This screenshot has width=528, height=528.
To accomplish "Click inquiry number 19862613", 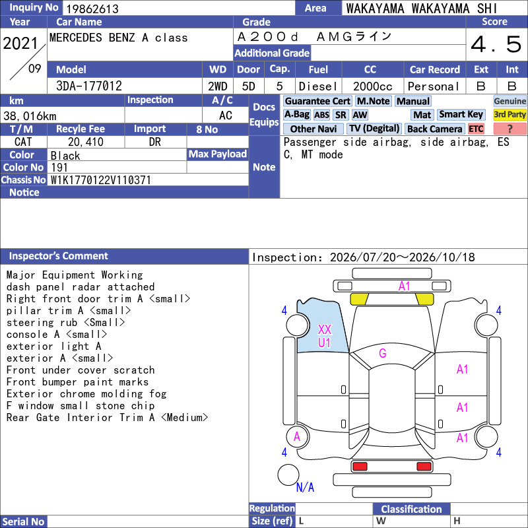I will [92, 9].
